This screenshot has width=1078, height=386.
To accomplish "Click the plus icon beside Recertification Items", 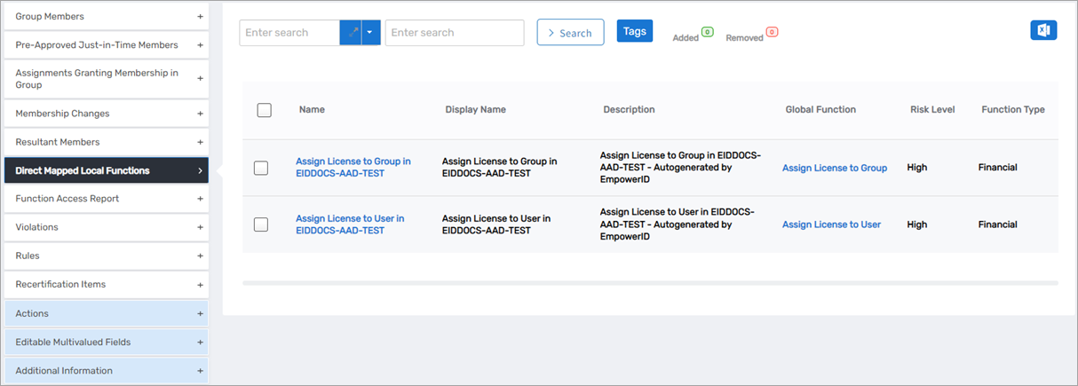I will (200, 284).
